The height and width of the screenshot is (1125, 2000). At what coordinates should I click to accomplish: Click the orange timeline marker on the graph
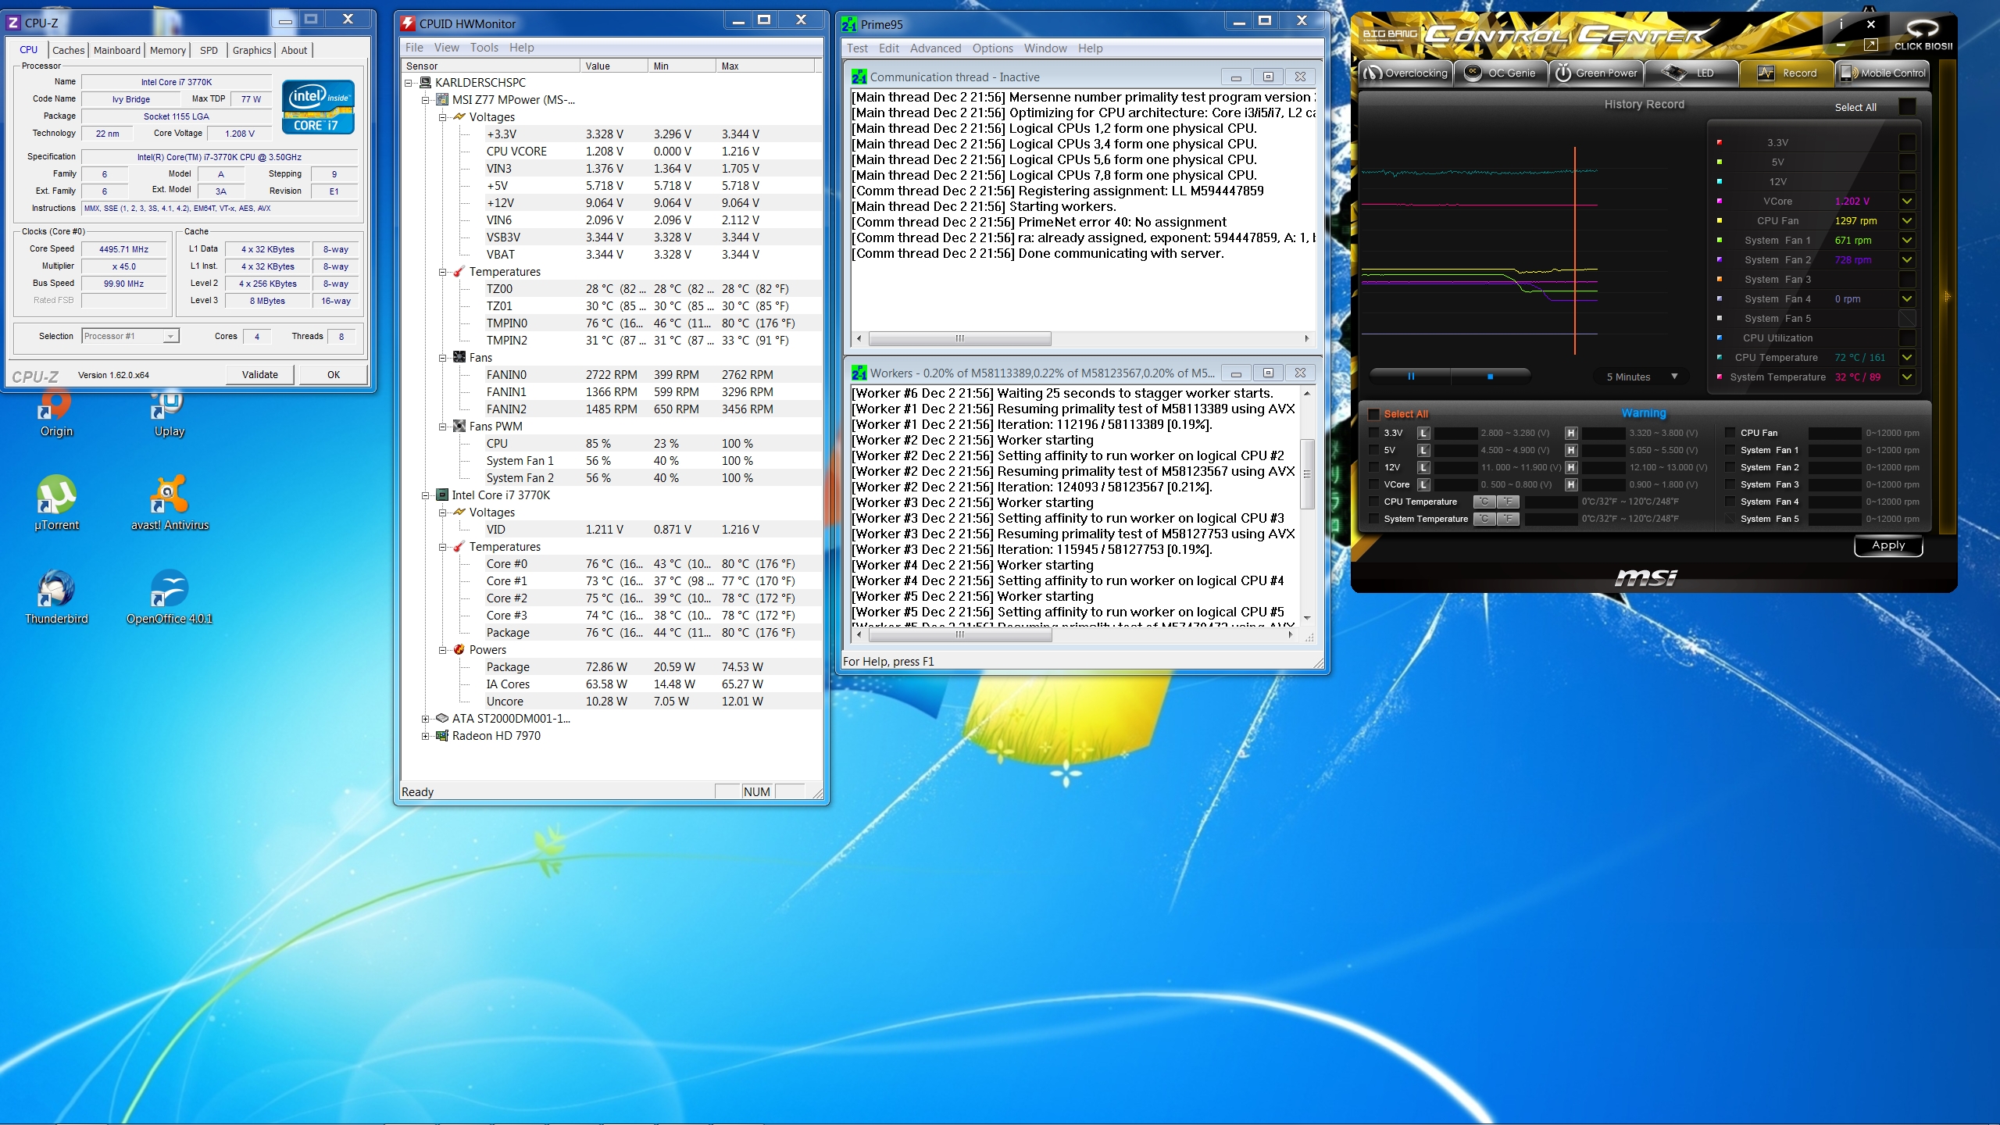click(x=1574, y=250)
